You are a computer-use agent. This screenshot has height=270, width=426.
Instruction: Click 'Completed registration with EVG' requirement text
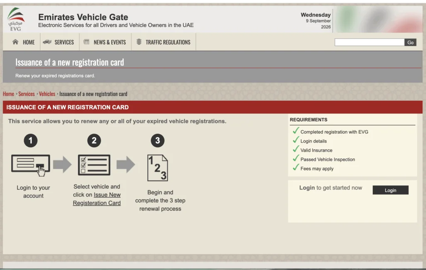[x=334, y=132]
